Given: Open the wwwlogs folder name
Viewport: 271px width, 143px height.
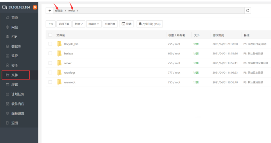Looking at the screenshot, I should point(70,72).
